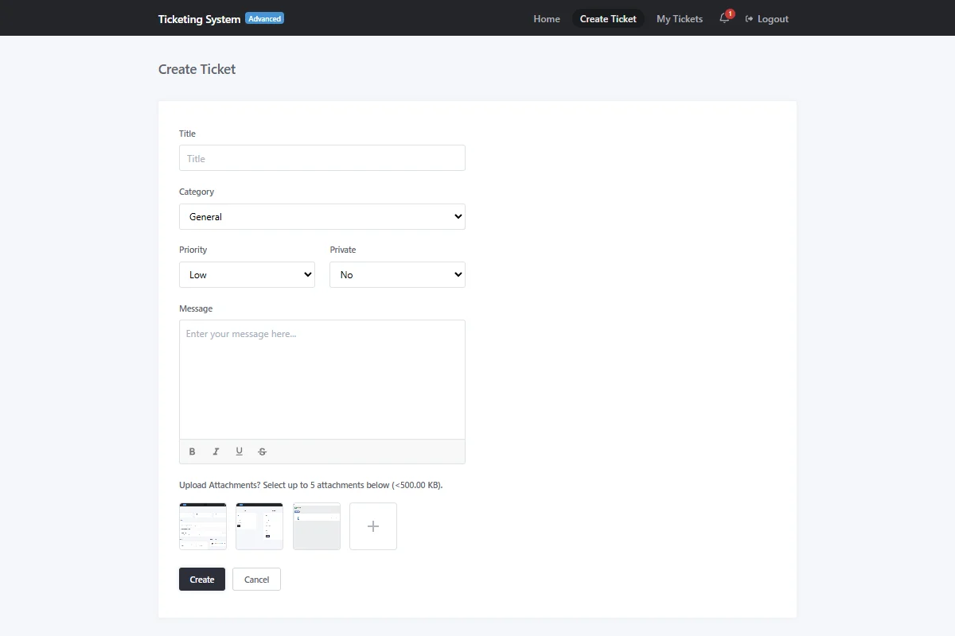Image resolution: width=955 pixels, height=636 pixels.
Task: Click the Advanced badge beside the title
Action: click(264, 18)
